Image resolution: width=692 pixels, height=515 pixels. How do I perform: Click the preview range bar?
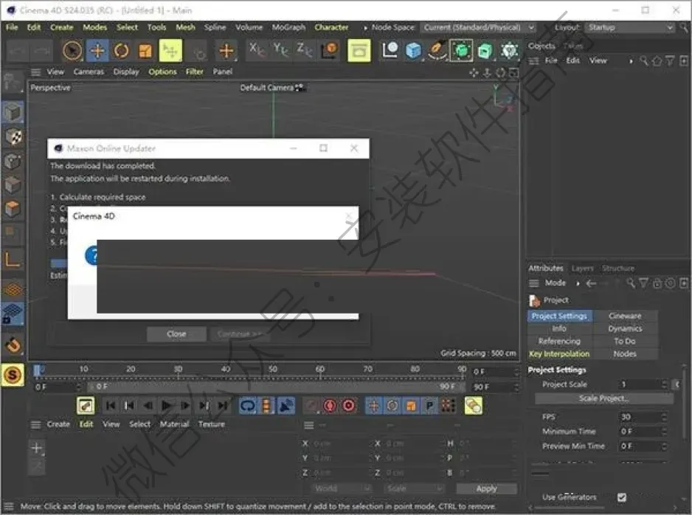(276, 387)
